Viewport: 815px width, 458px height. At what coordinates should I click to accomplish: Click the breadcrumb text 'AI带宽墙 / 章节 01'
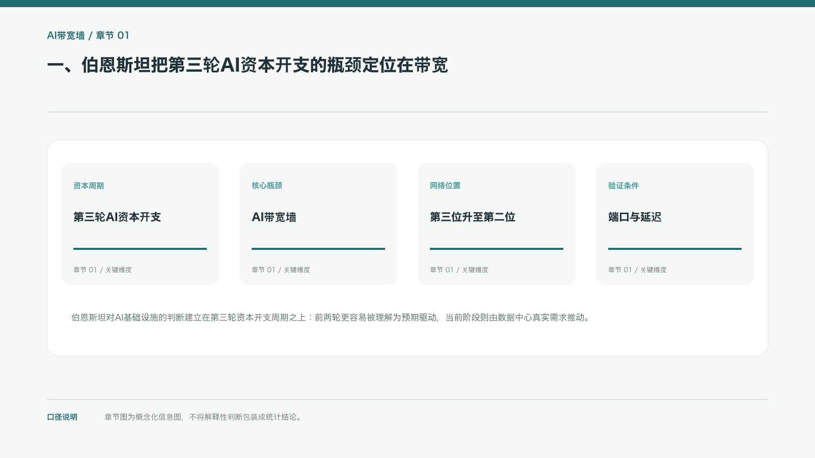[88, 36]
